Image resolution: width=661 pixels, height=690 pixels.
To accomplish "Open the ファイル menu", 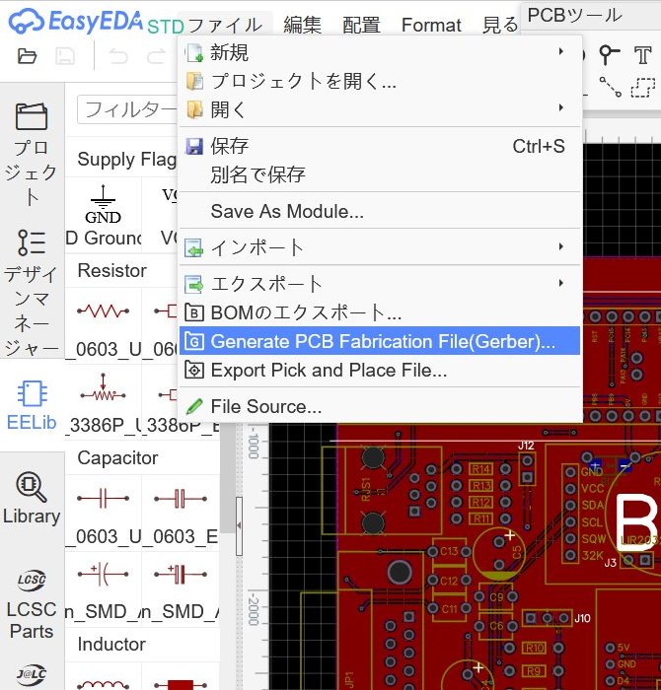I will point(225,25).
